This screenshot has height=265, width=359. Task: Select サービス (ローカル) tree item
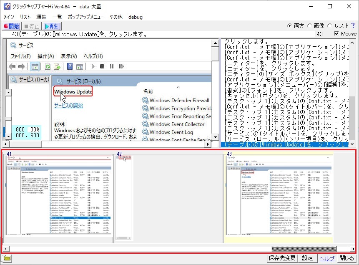pos(30,80)
